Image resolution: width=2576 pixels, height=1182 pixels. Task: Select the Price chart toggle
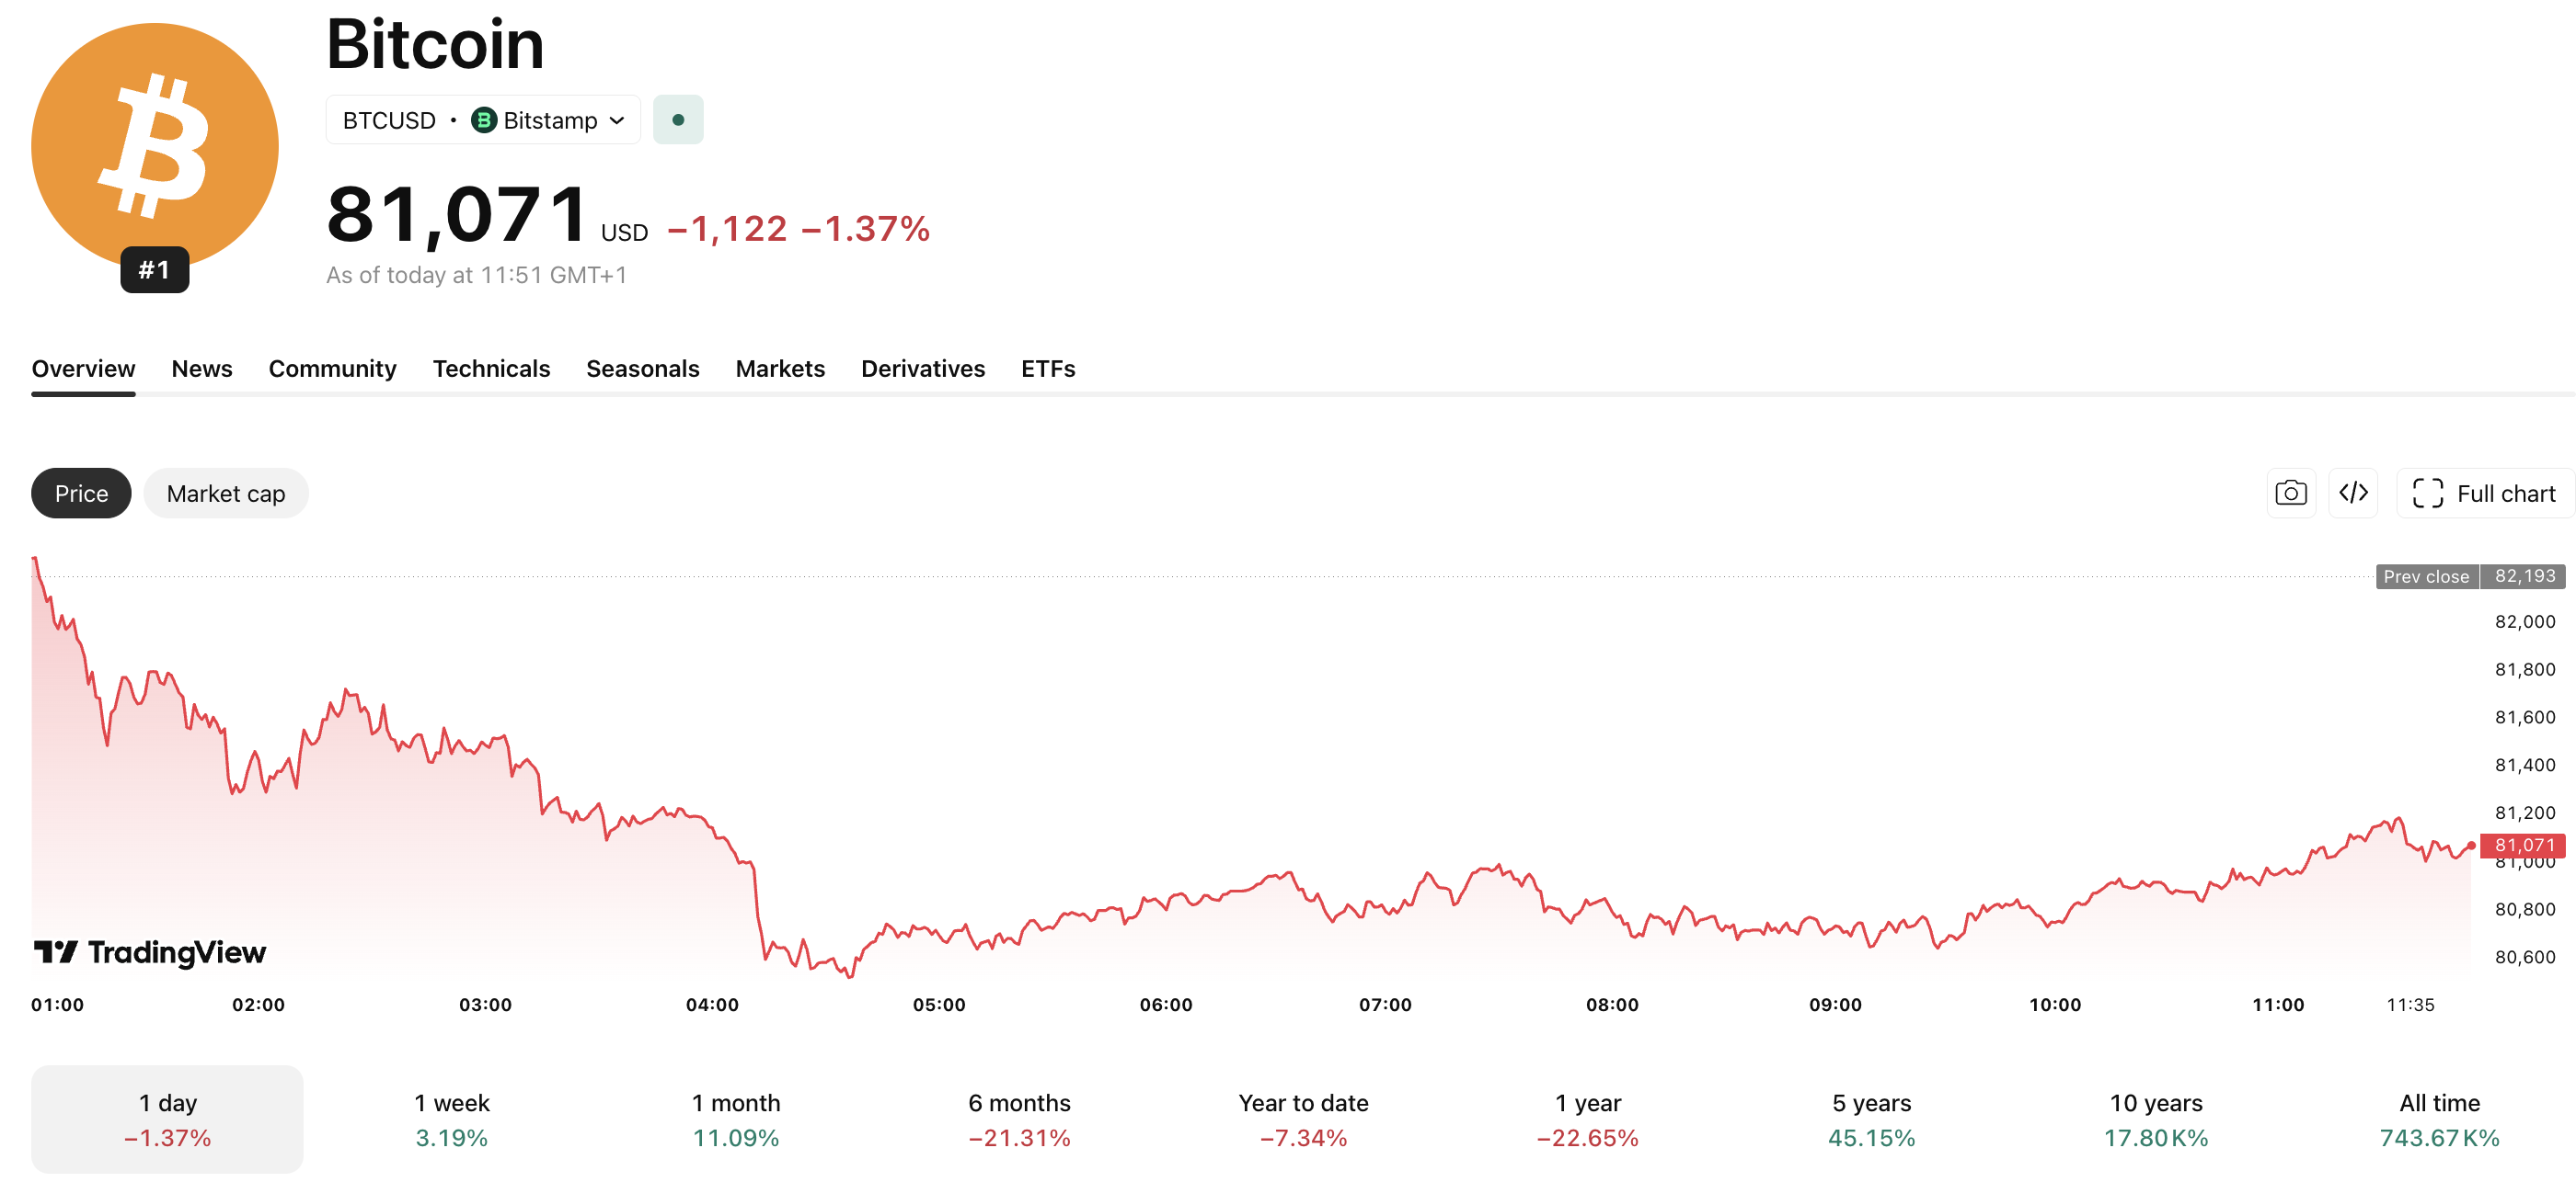[81, 494]
